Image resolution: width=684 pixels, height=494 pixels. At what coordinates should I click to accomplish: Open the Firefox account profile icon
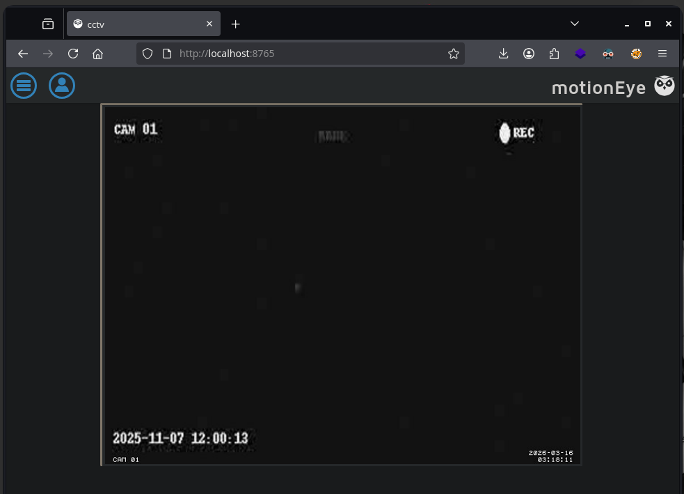pyautogui.click(x=529, y=54)
